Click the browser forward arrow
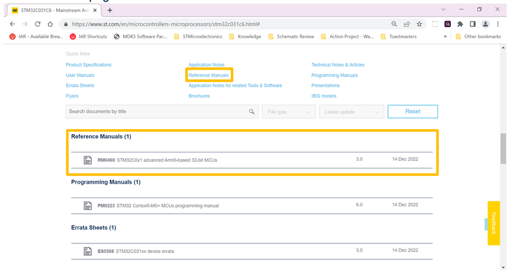 pos(25,24)
